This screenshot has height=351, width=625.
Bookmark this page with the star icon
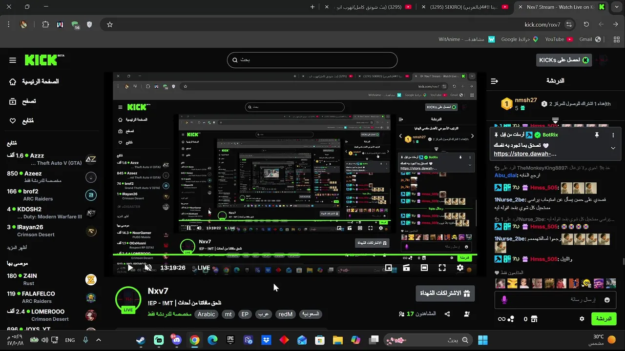pos(110,24)
